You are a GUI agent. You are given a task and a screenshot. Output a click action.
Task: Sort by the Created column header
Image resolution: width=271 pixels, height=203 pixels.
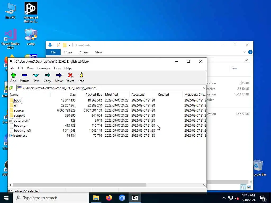[169, 95]
